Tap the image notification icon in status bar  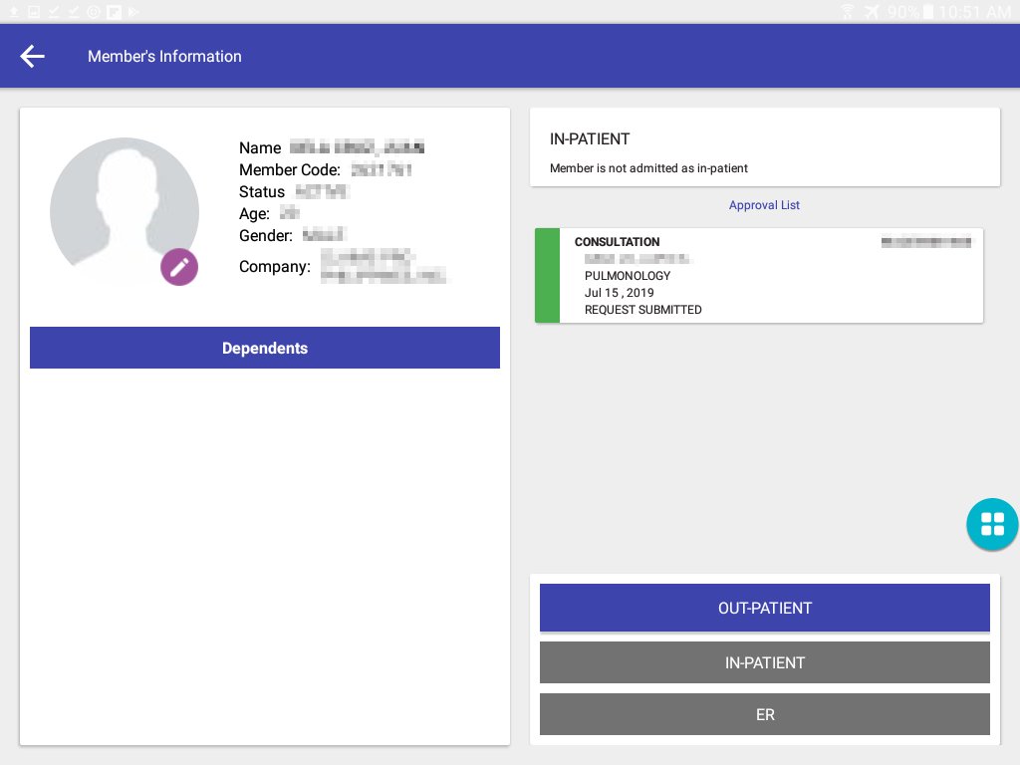pyautogui.click(x=34, y=12)
